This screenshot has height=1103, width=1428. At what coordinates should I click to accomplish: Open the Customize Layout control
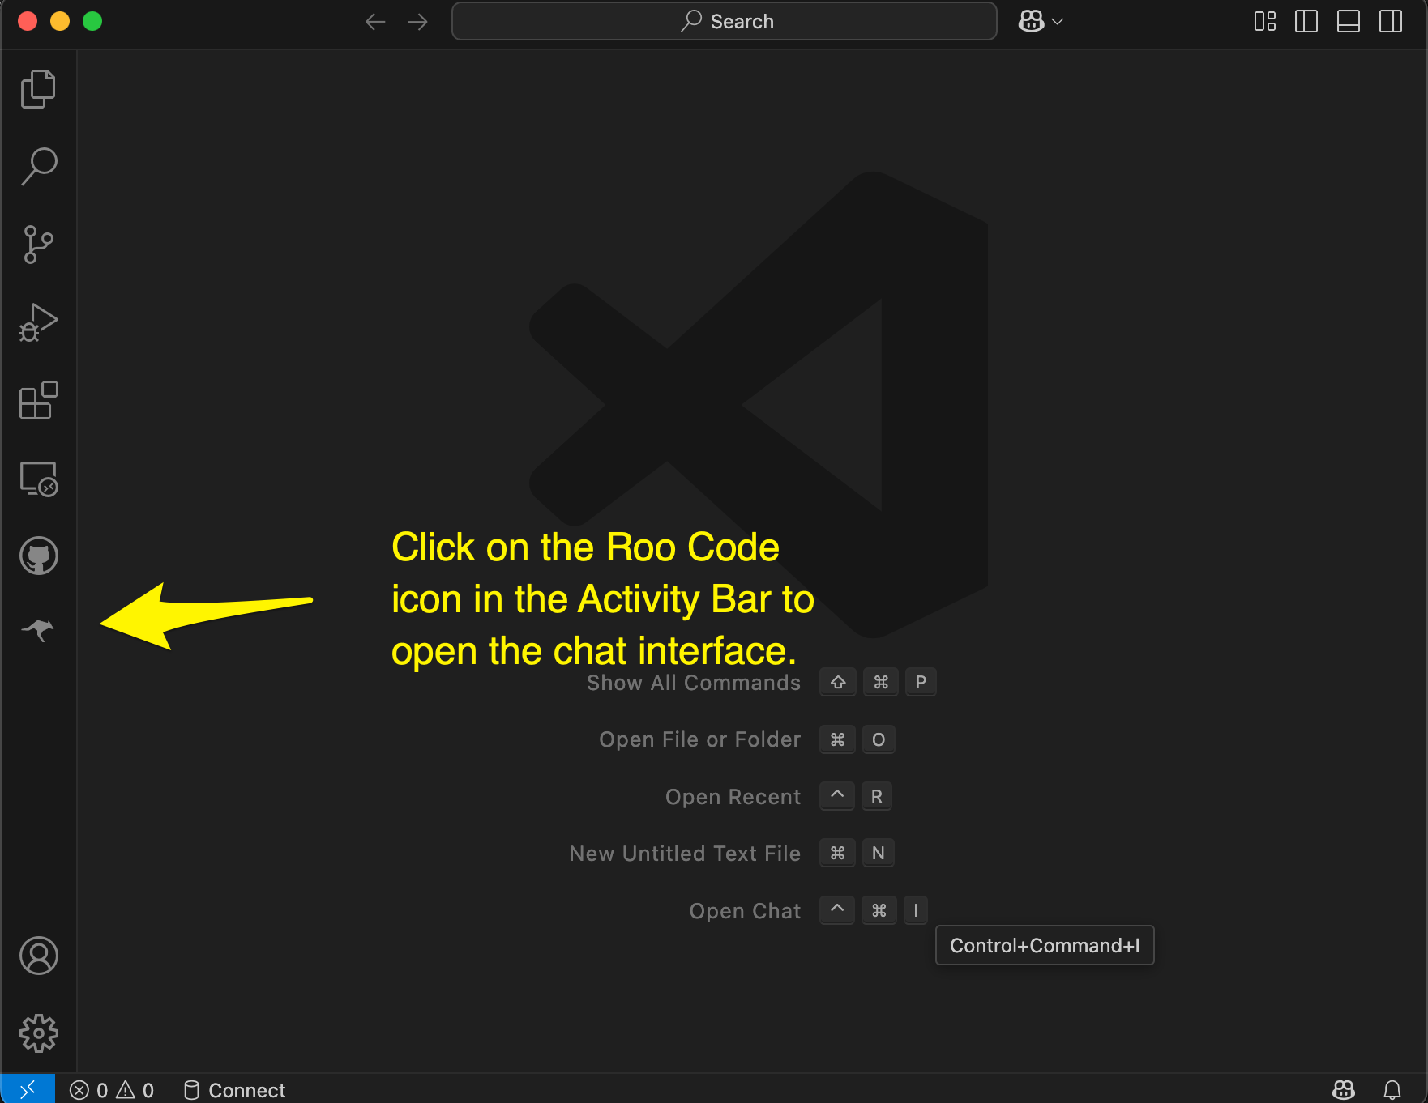tap(1264, 21)
